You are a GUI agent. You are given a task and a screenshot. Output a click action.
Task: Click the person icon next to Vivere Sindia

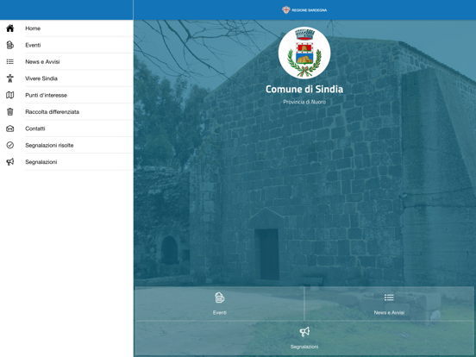tap(10, 78)
